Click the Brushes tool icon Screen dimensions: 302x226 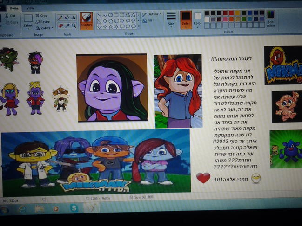click(86, 18)
